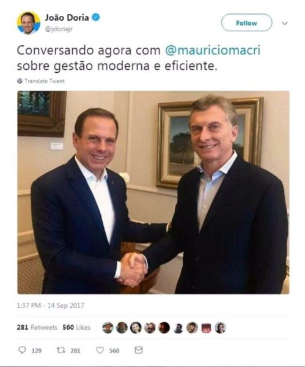Click the João Doria display name

(x=67, y=18)
